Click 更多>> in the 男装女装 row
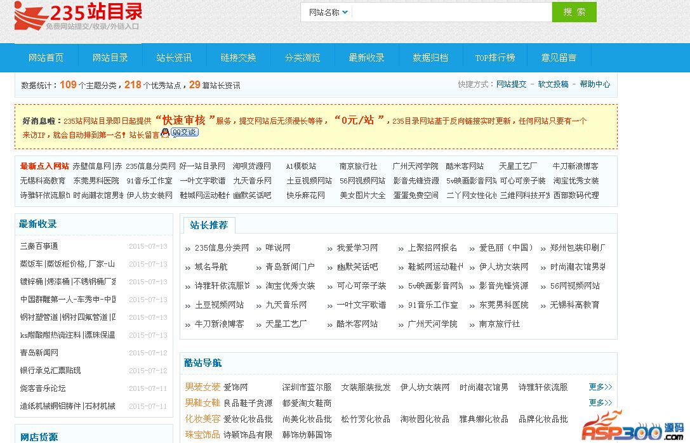 [x=600, y=387]
